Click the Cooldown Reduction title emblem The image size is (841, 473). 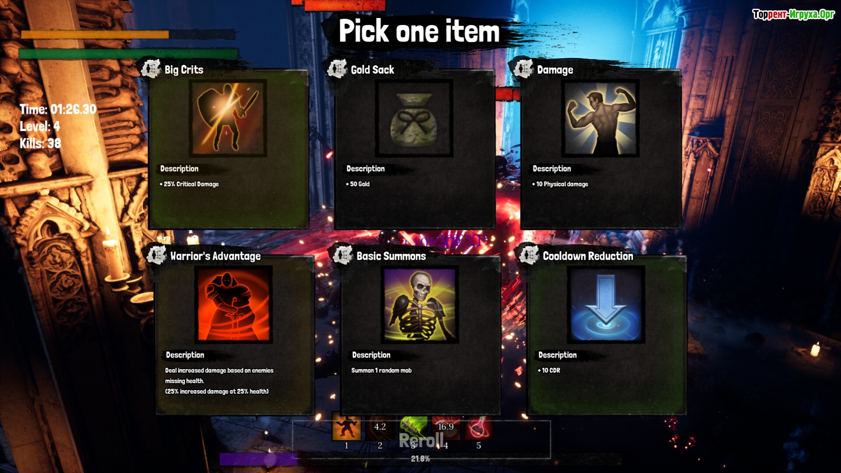[529, 254]
